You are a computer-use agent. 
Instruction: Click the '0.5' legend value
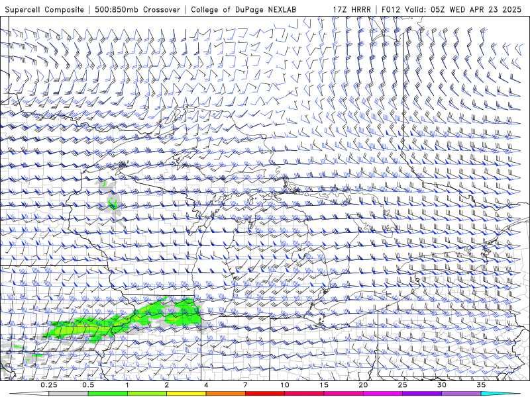[x=88, y=385]
